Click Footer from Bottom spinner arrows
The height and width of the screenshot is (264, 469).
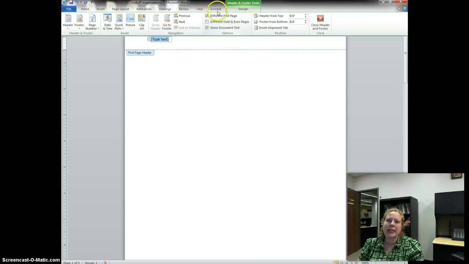(x=306, y=22)
